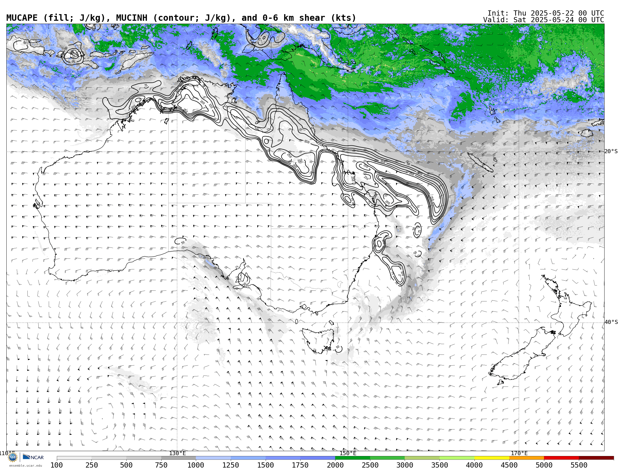Pick the medium green 2500–3000 colorbar swatch
Viewport: 623px width, 469px height.
pos(387,458)
